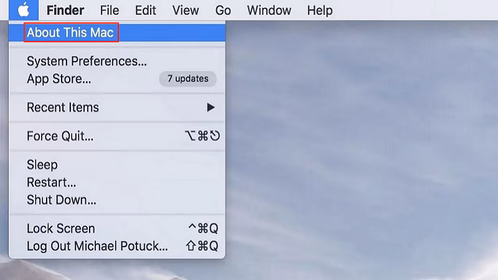Open the Recent Items entry
The image size is (498, 280).
coord(117,107)
